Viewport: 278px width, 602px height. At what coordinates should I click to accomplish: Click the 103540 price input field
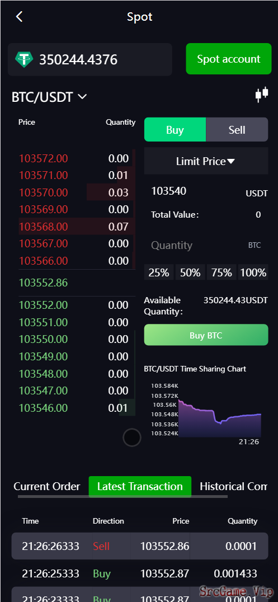click(206, 191)
